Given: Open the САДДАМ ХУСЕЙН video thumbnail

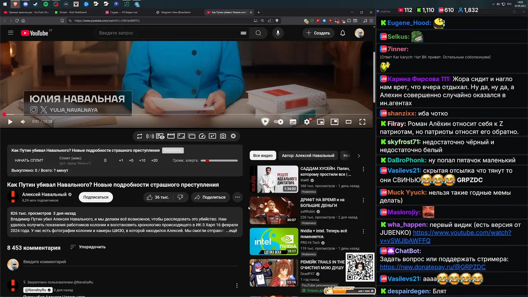Looking at the screenshot, I should (x=274, y=179).
